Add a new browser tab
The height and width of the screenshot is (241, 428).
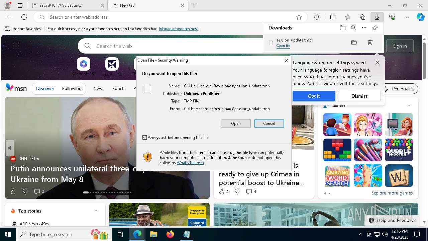[194, 5]
